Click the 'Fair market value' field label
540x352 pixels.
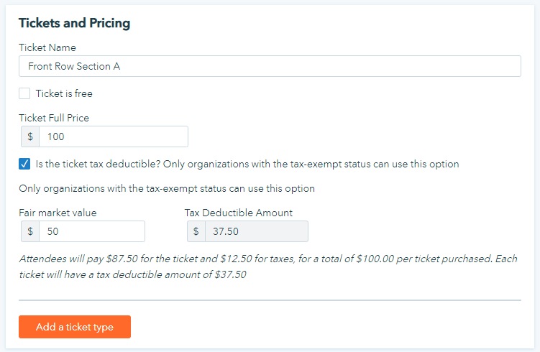[x=58, y=213]
